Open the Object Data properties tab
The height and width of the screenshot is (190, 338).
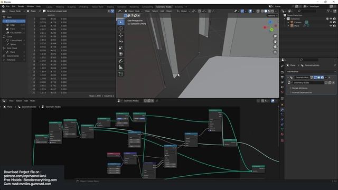[282, 129]
